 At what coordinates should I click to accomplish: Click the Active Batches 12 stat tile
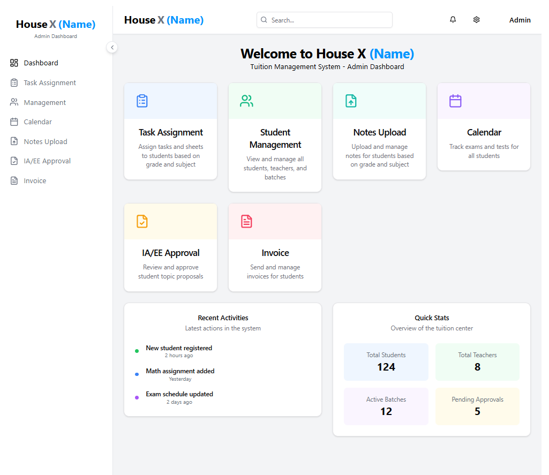(x=386, y=406)
